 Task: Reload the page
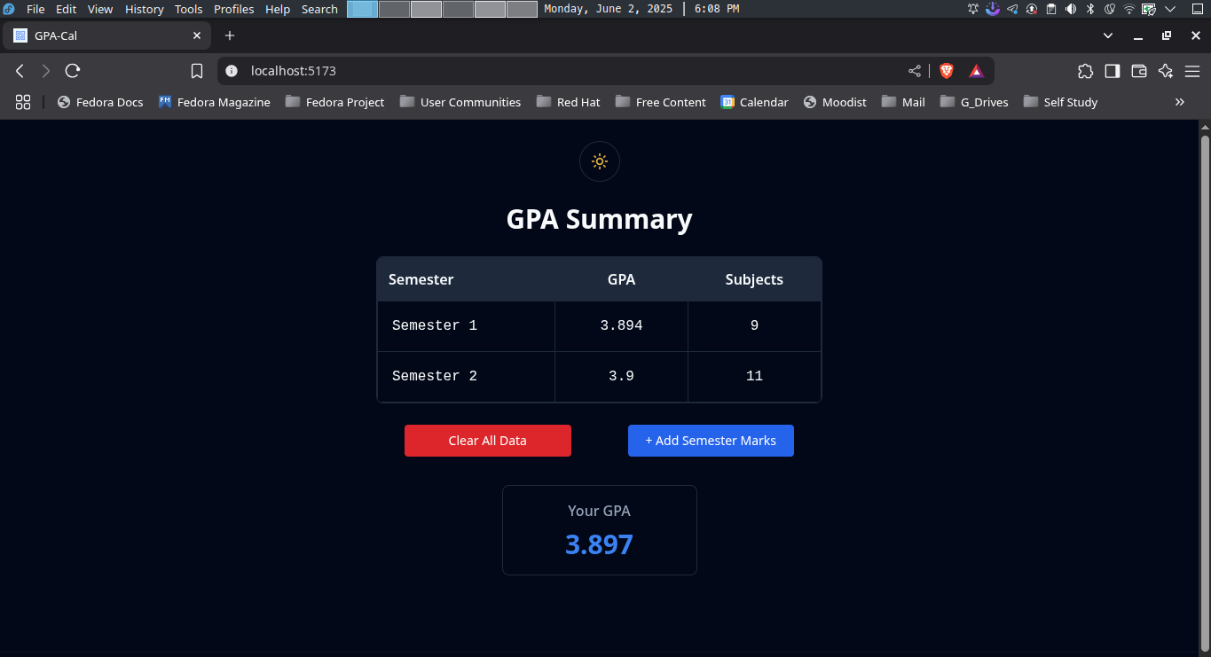tap(73, 71)
